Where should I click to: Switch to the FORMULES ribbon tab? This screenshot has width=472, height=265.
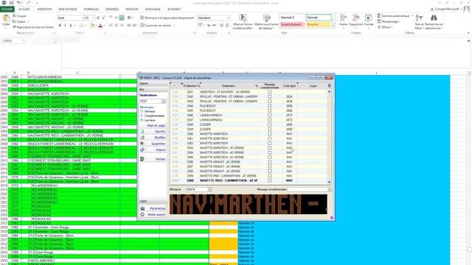pyautogui.click(x=91, y=9)
